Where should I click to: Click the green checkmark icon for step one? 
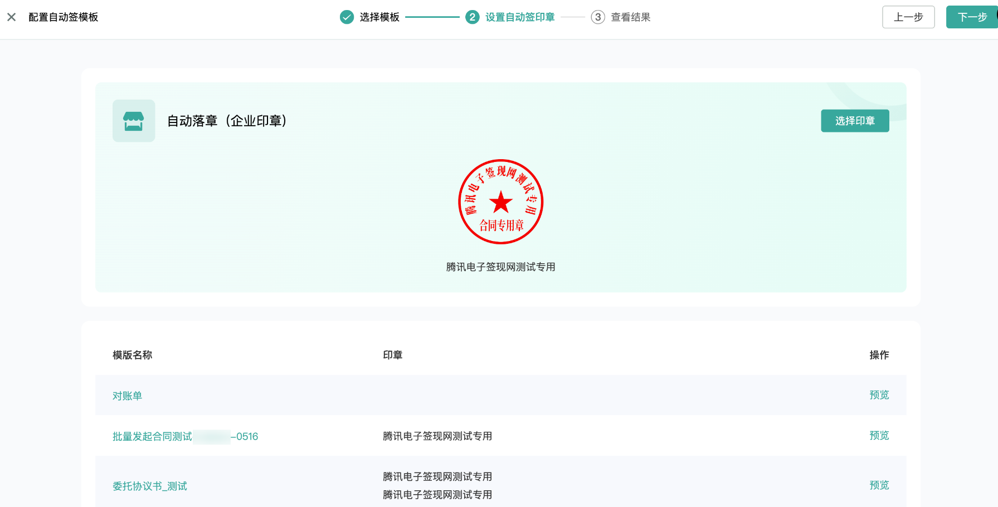347,17
